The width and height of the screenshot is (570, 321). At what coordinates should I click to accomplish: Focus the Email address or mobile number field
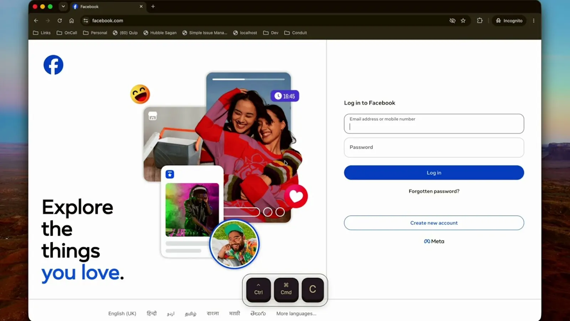pos(434,124)
